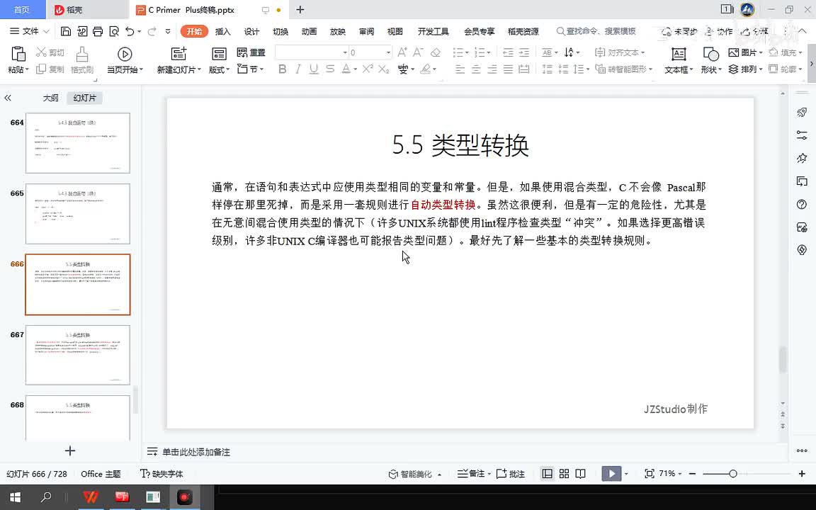The height and width of the screenshot is (510, 816).
Task: Switch to Reading view icon
Action: coord(580,474)
